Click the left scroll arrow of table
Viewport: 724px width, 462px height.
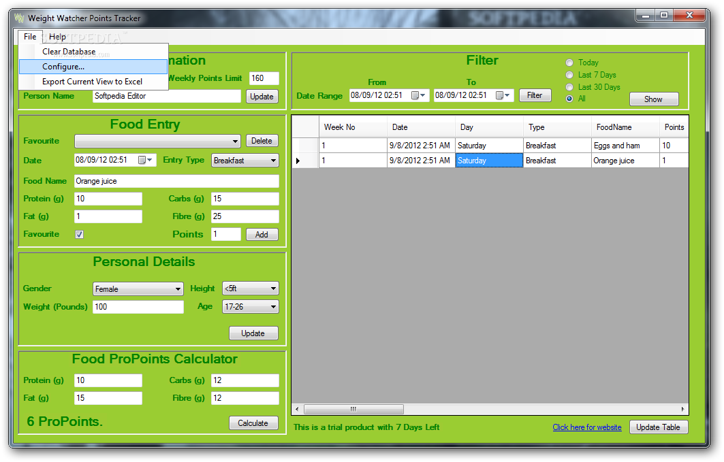pos(297,409)
